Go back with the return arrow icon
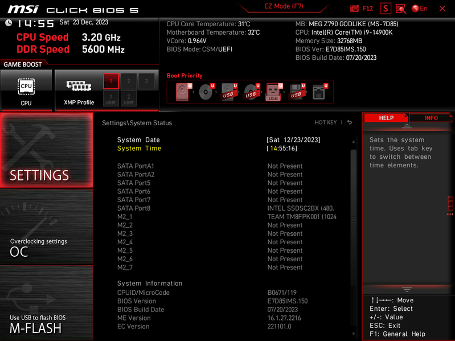This screenshot has width=455, height=341. (350, 122)
